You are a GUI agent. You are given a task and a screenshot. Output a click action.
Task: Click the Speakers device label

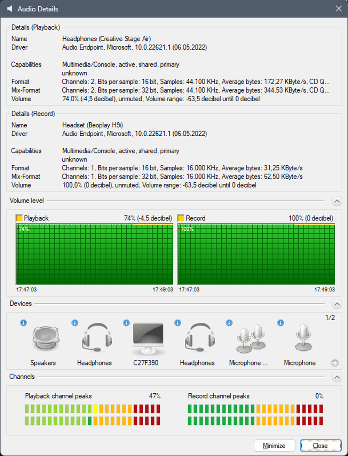click(x=43, y=363)
